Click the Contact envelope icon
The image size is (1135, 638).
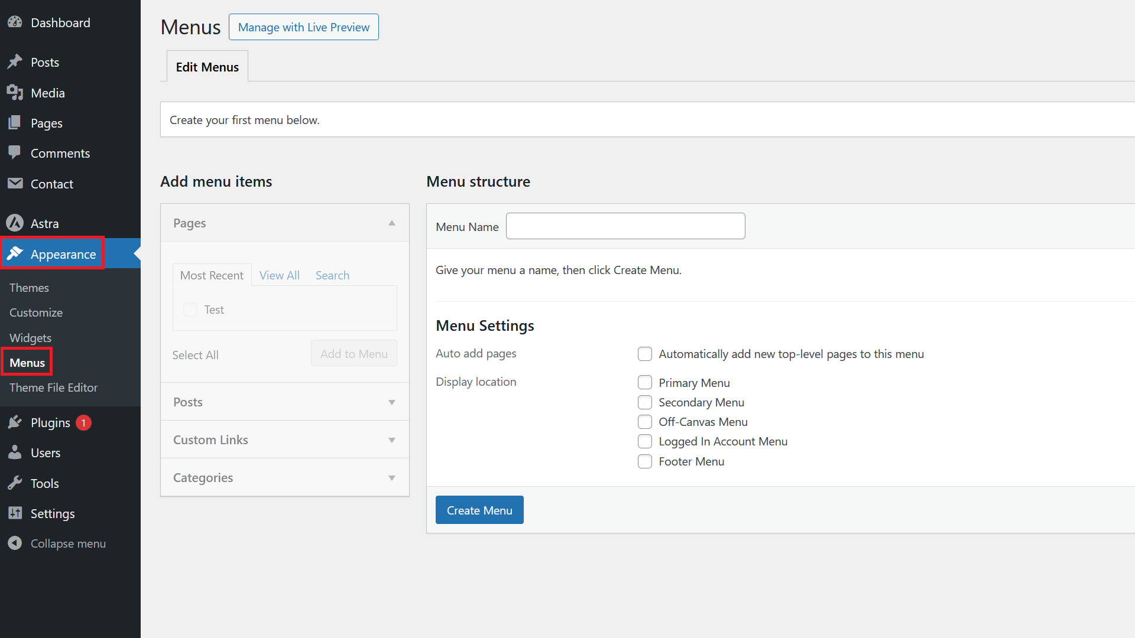(15, 184)
